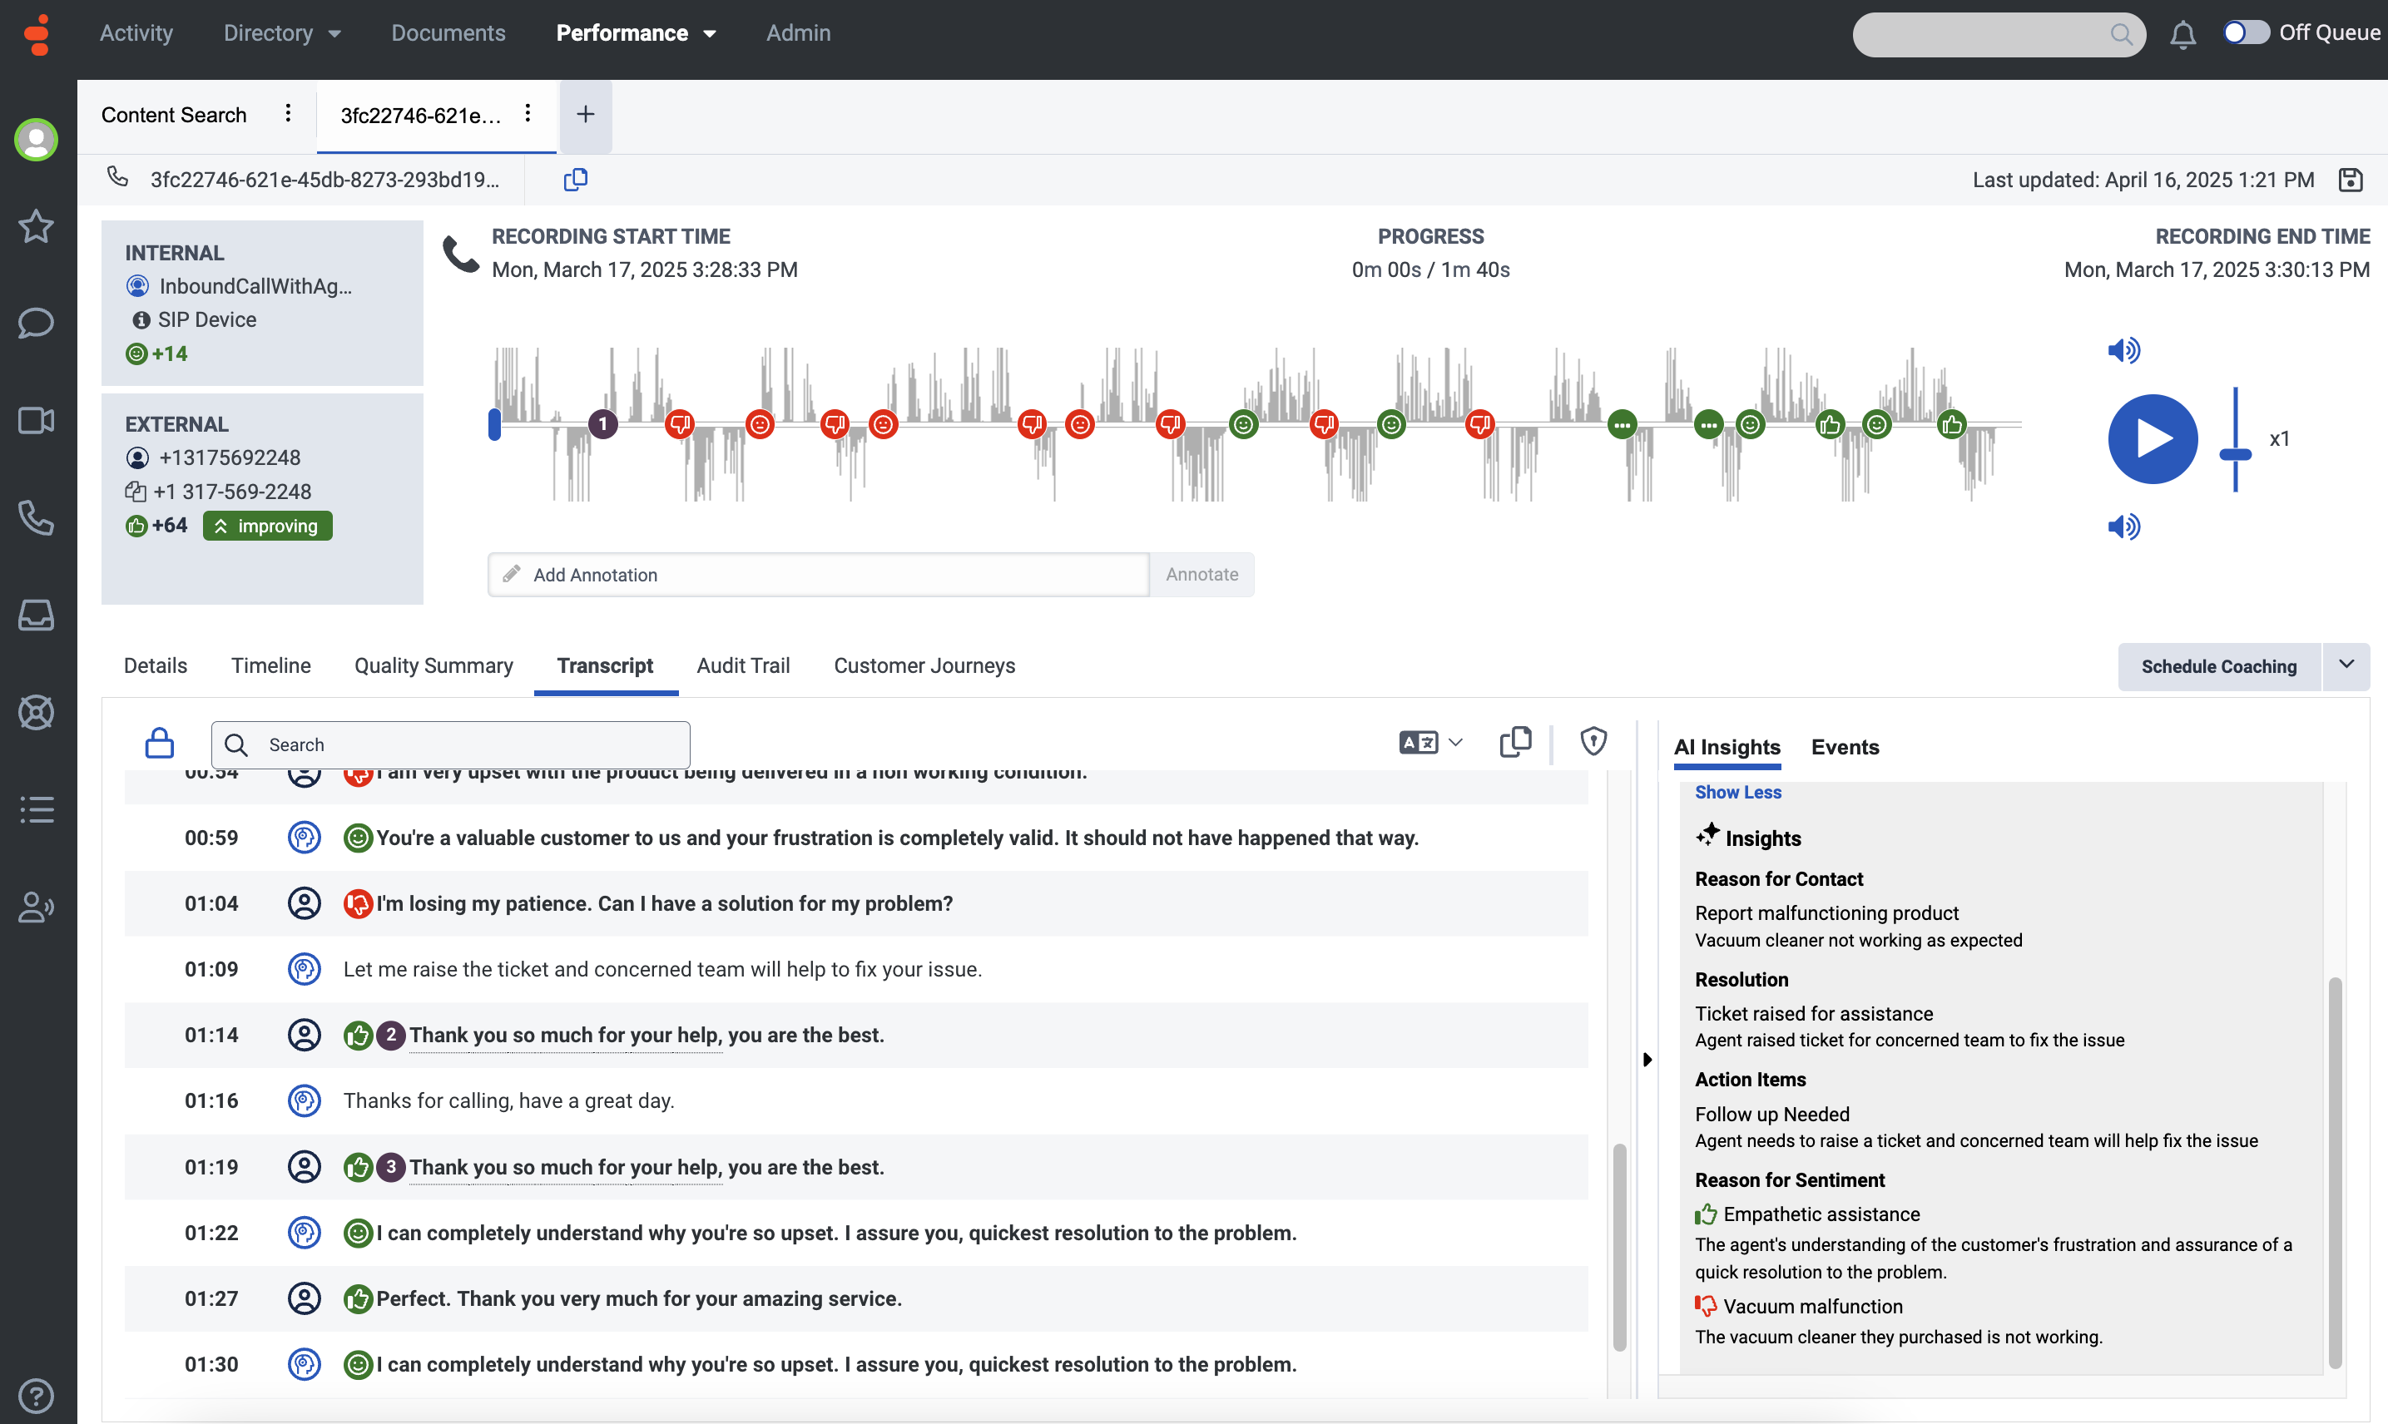Click the notifications bell icon
This screenshot has height=1424, width=2388.
[x=2182, y=35]
